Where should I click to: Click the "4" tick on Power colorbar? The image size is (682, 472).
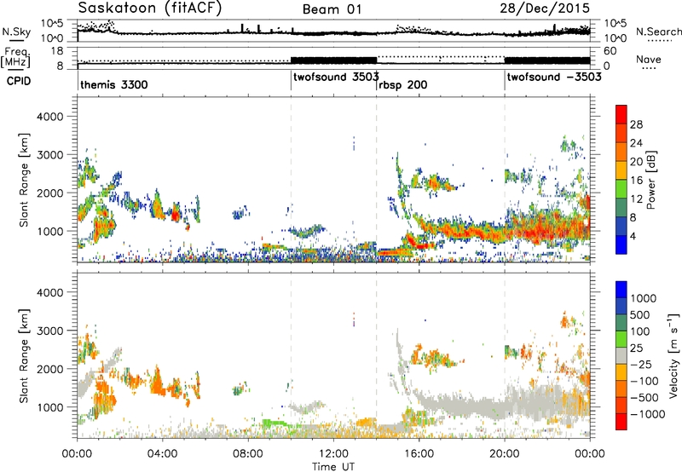pyautogui.click(x=633, y=236)
